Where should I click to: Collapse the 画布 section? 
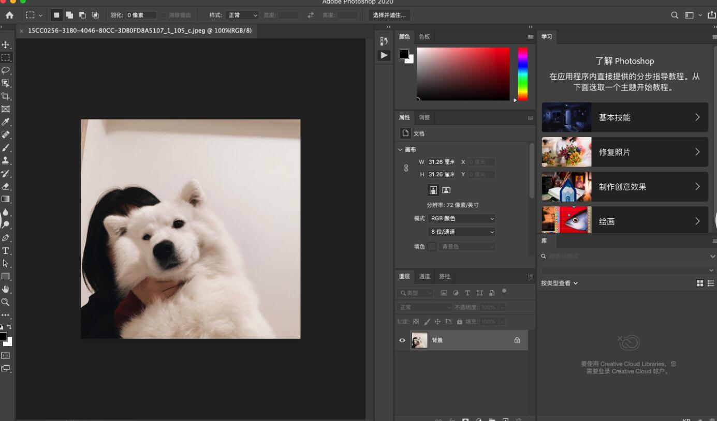pos(400,149)
